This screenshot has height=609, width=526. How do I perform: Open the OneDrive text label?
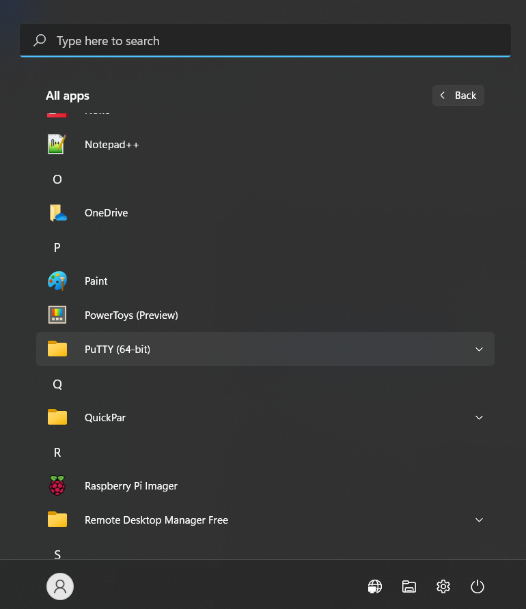(x=107, y=213)
